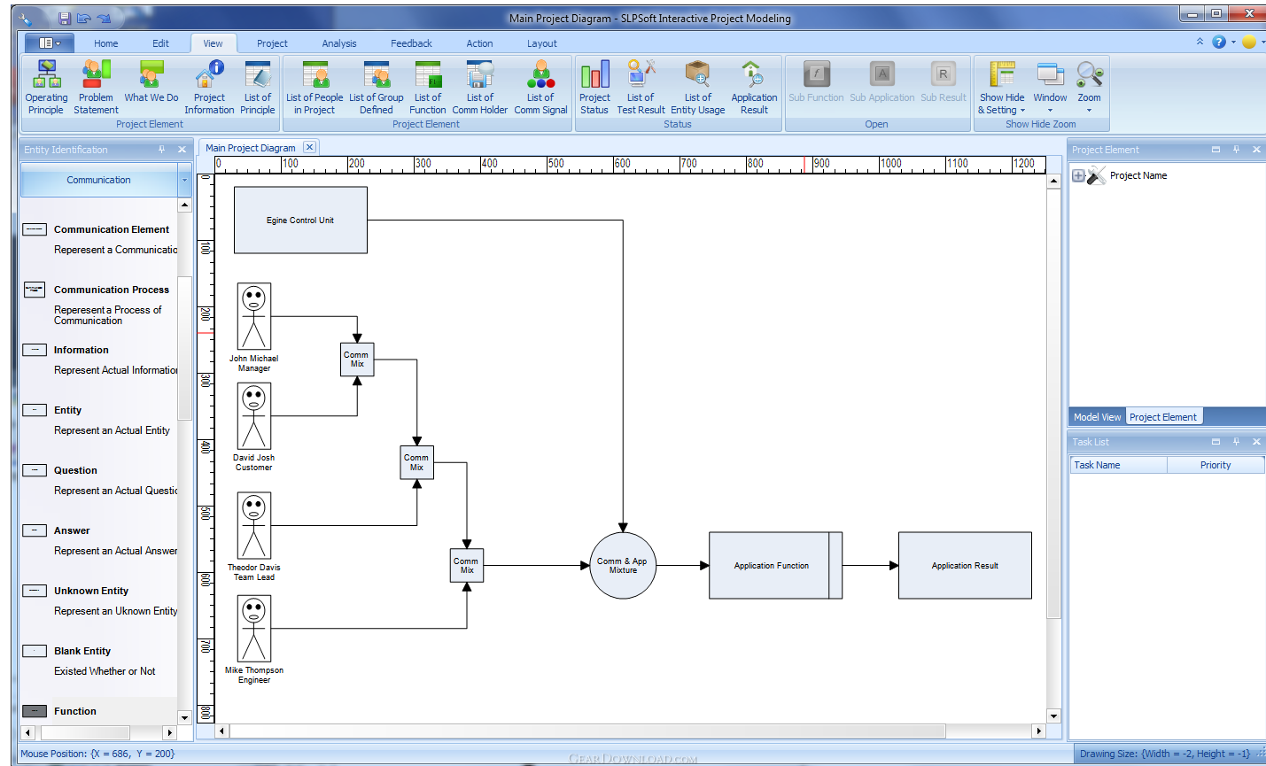The width and height of the screenshot is (1266, 766).
Task: Collapse the ribbon with the chevron
Action: (1200, 42)
